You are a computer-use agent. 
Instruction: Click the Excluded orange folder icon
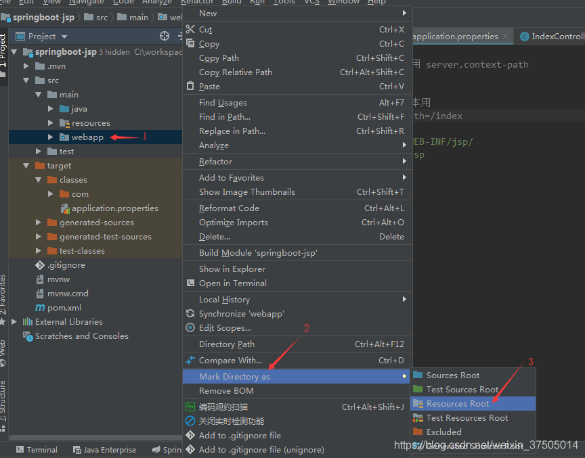pos(418,432)
